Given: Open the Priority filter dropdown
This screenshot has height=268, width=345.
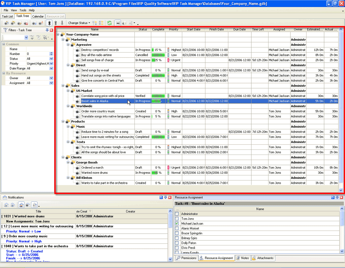Looking at the screenshot, I should tap(51, 63).
